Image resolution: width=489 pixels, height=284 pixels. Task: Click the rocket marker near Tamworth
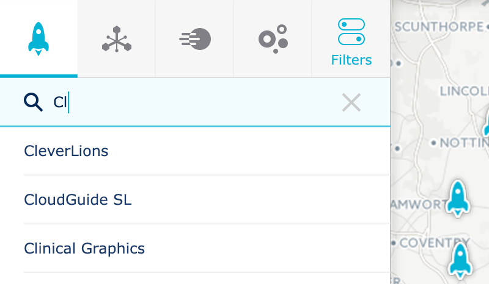[x=457, y=198]
